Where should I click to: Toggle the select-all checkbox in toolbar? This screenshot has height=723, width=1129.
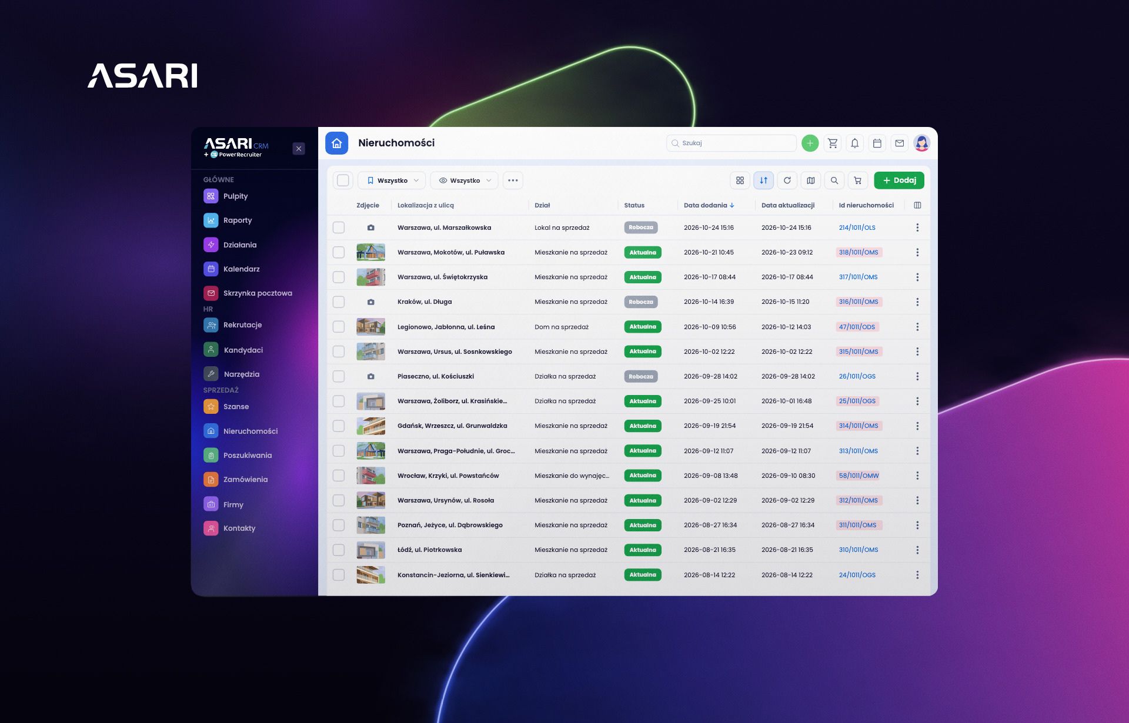point(343,180)
